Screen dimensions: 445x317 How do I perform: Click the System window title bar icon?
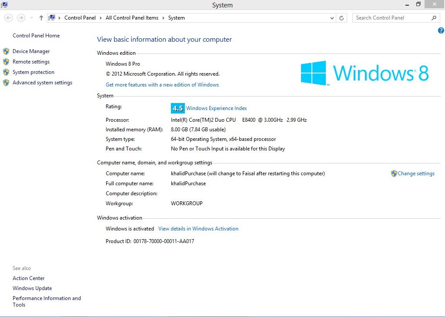pyautogui.click(x=4, y=4)
